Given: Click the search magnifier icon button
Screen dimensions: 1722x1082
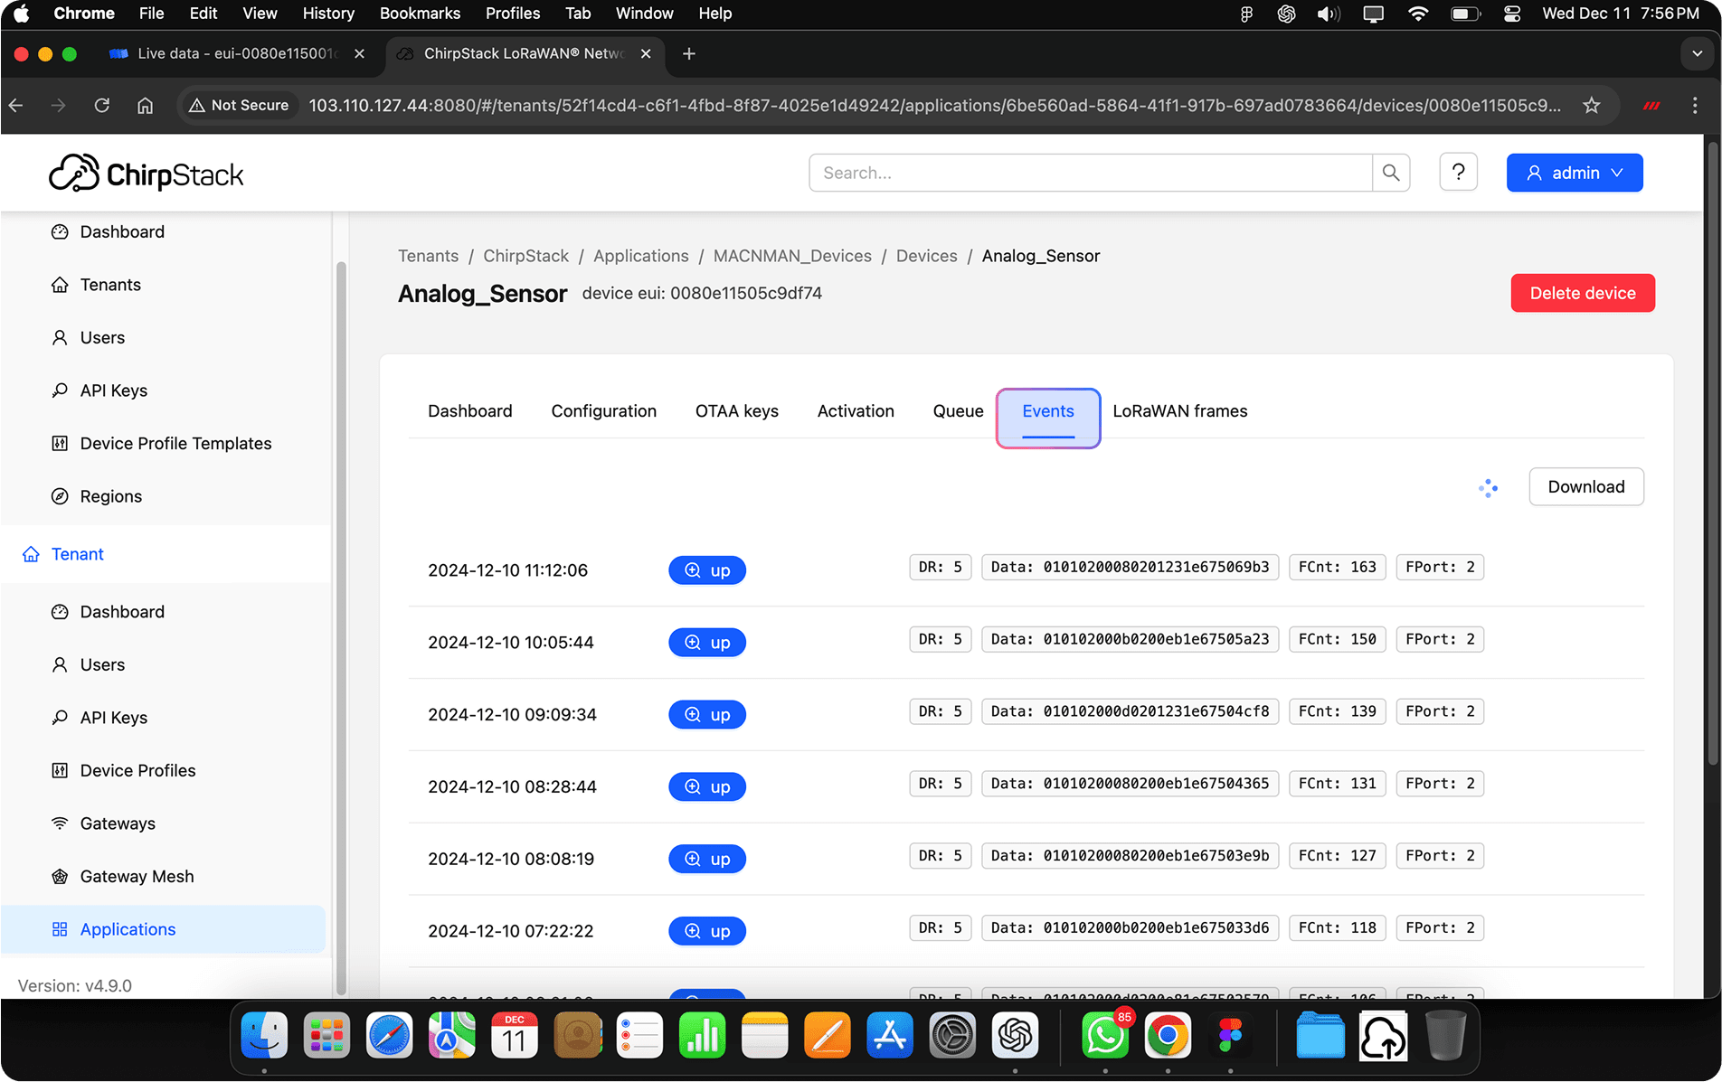Looking at the screenshot, I should (x=1391, y=173).
